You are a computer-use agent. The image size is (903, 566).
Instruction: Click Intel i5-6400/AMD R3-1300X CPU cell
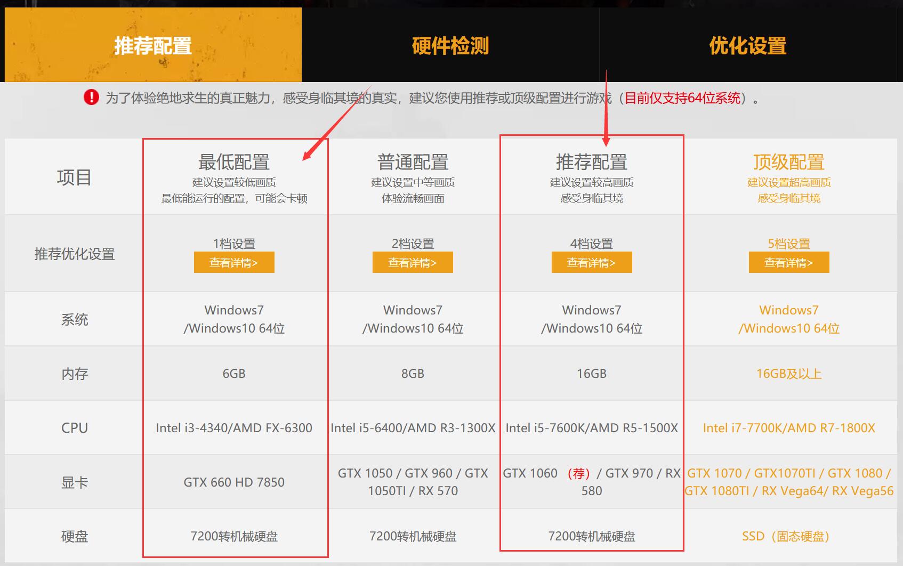click(413, 428)
